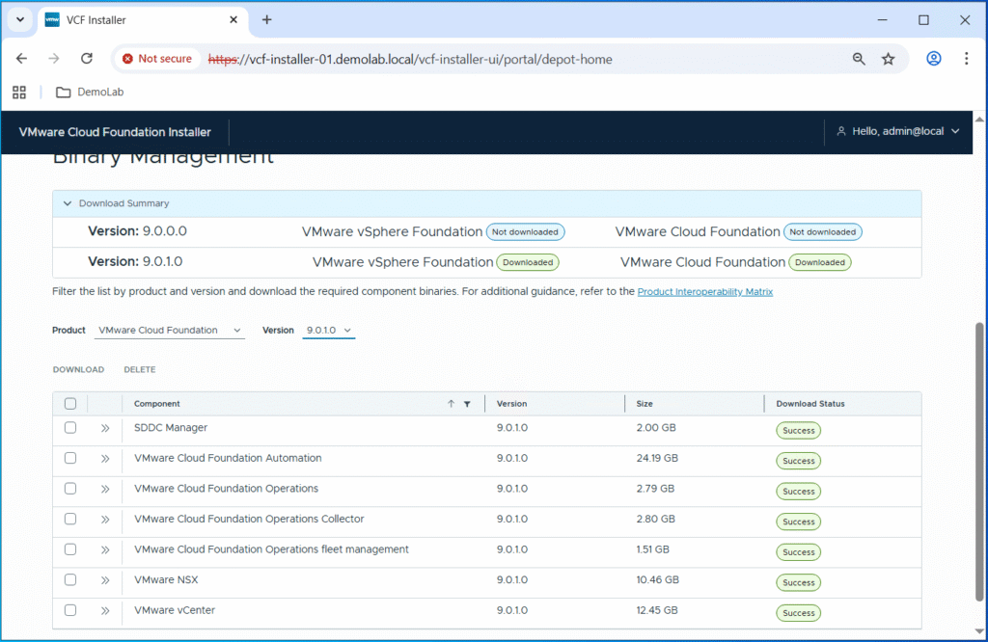Viewport: 988px width, 642px height.
Task: Open the Product Interoperability Matrix link
Action: click(x=704, y=292)
